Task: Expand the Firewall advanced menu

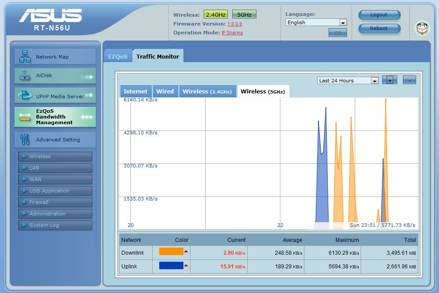Action: tap(55, 202)
